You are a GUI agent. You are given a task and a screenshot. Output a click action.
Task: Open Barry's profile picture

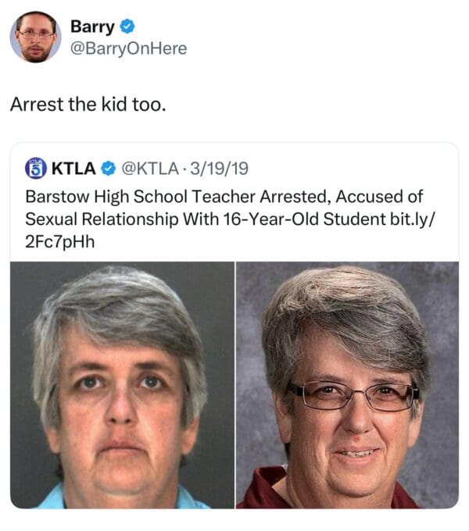(x=36, y=37)
